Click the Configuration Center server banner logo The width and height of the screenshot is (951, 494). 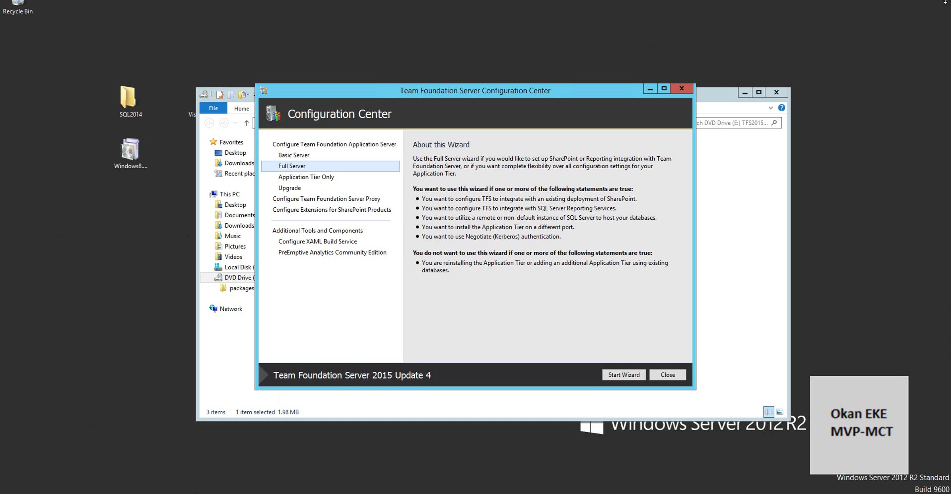point(273,114)
